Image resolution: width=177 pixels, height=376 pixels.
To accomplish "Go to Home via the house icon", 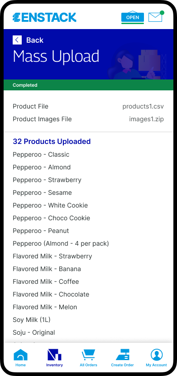I will [x=20, y=355].
